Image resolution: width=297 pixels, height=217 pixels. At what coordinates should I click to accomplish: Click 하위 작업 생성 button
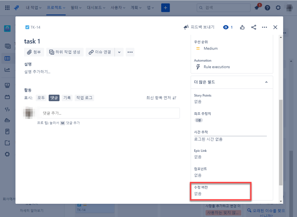65,52
